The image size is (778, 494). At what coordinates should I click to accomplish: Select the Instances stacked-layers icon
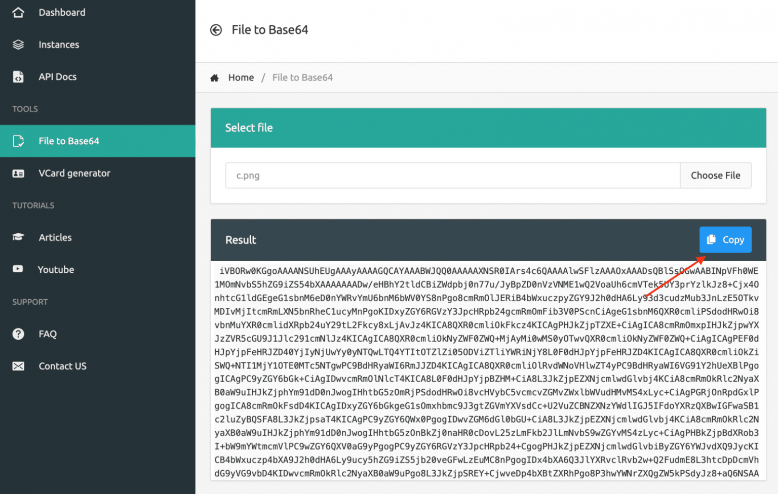[x=18, y=45]
